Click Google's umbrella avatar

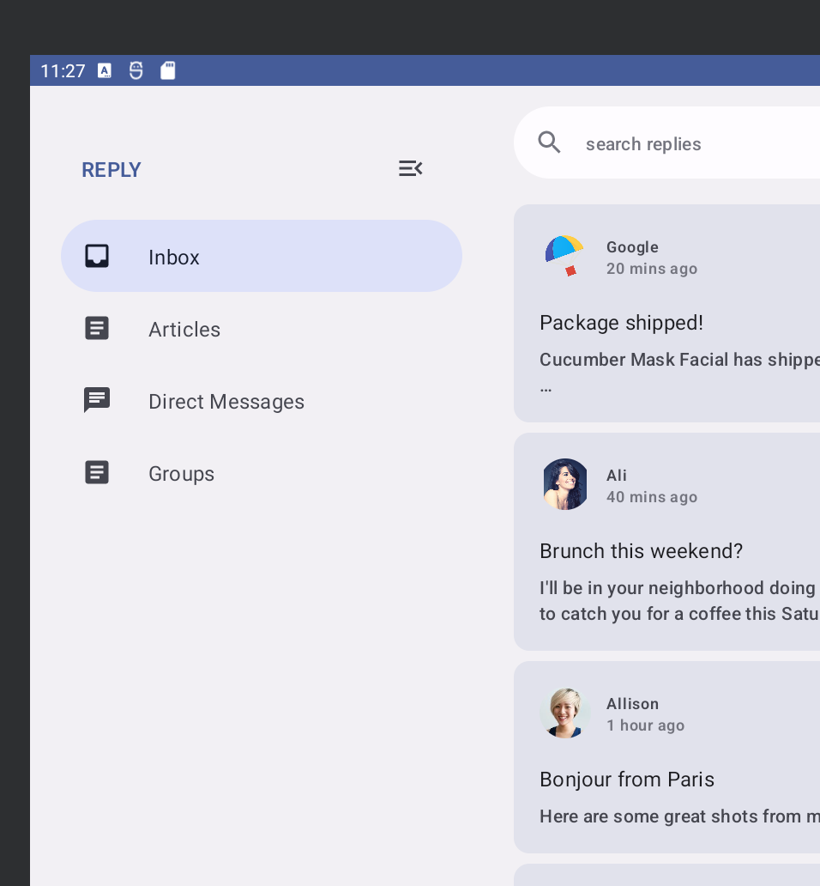[x=564, y=257]
